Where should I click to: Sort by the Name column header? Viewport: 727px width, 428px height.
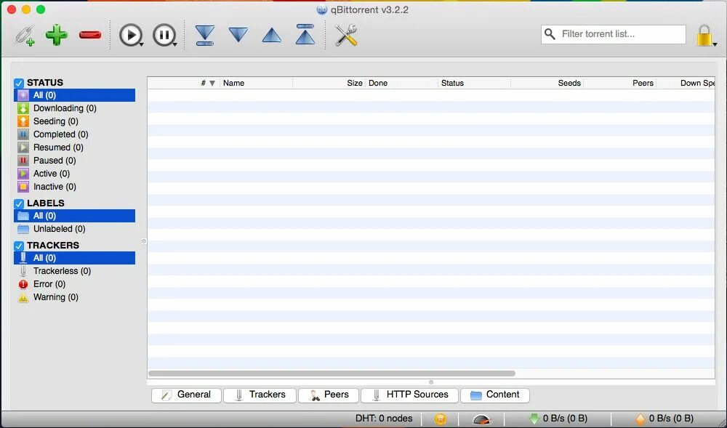point(257,83)
